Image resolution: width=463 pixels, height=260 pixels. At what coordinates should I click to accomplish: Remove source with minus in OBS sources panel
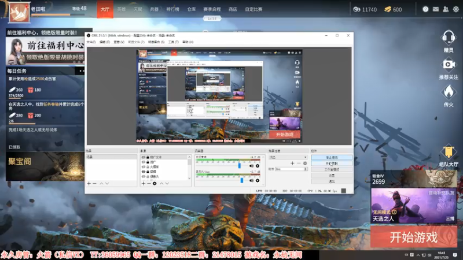(149, 183)
